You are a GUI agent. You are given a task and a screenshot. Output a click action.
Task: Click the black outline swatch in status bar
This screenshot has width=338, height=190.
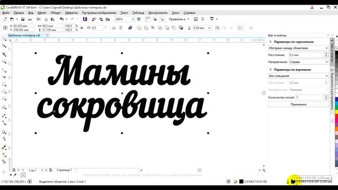(293, 182)
